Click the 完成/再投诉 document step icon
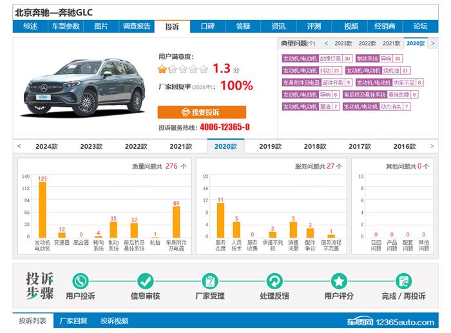Image resolution: width=451 pixels, height=333 pixels. pyautogui.click(x=404, y=281)
